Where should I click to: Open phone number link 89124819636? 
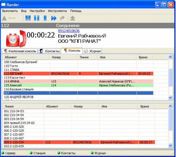[x=69, y=31]
